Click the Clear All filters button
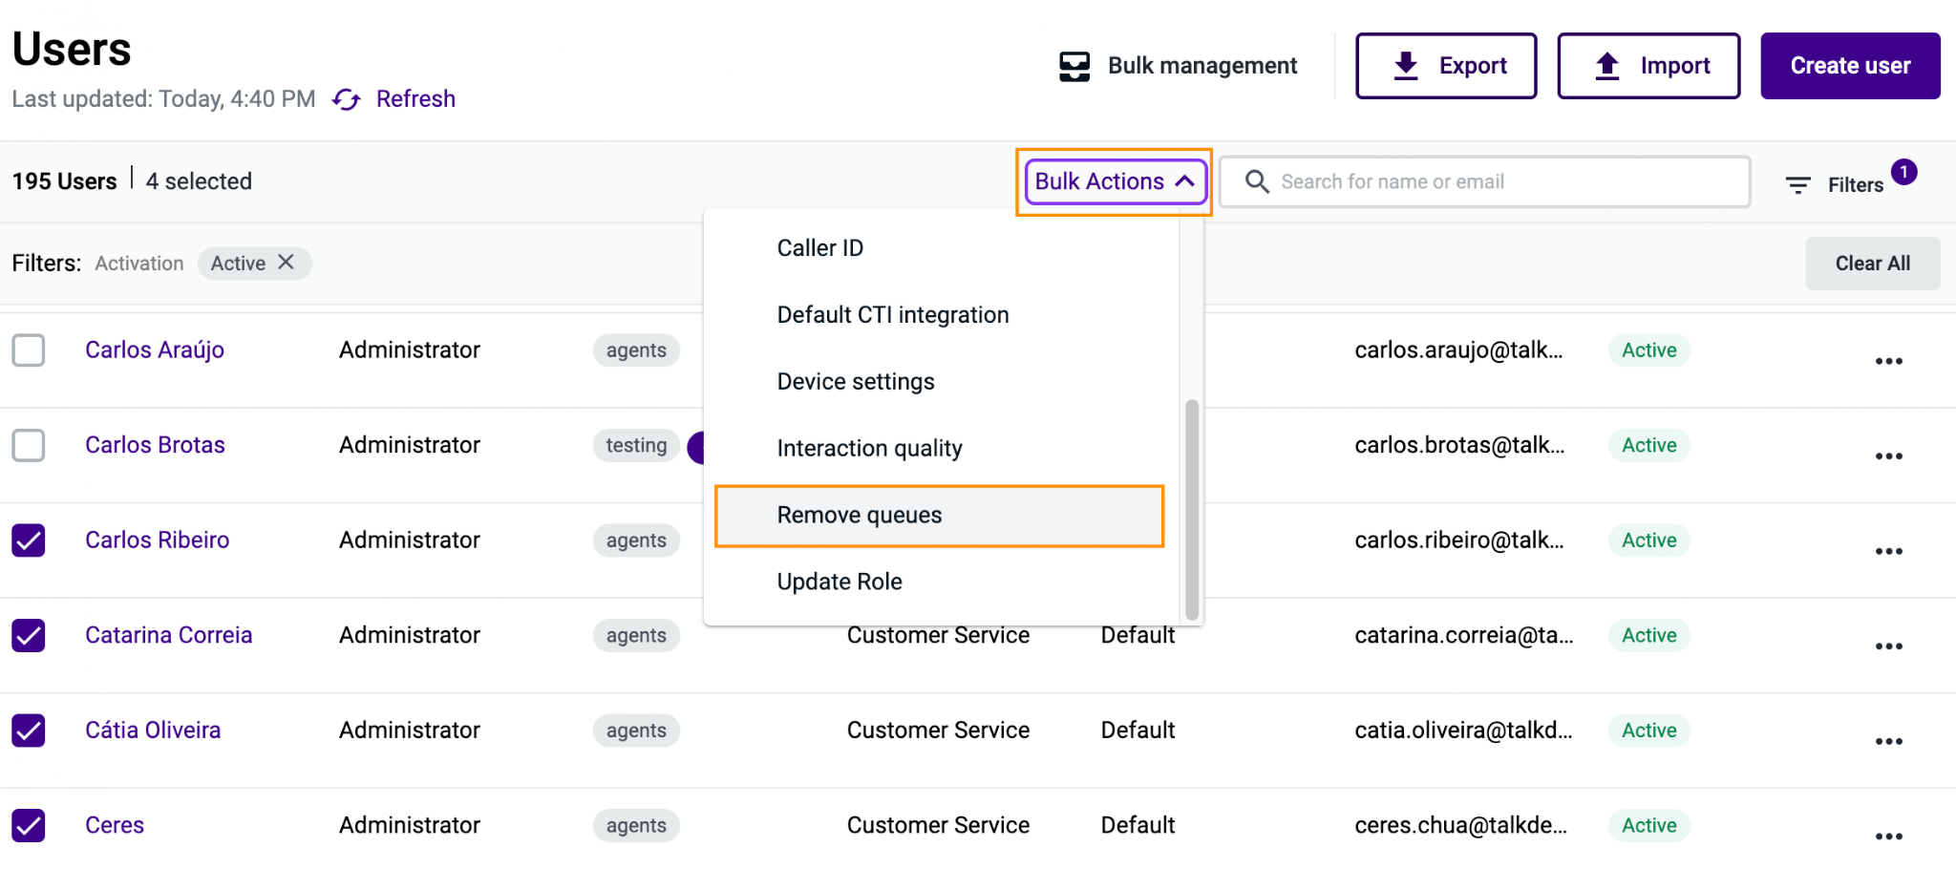The image size is (1956, 869). pos(1872,264)
